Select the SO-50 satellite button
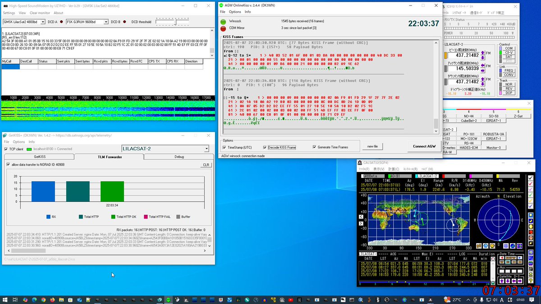Viewport: 541px width, 304px height. (x=493, y=116)
